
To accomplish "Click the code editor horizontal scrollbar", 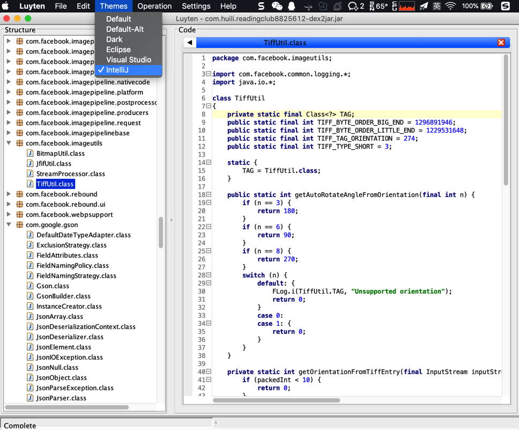I will click(x=276, y=400).
